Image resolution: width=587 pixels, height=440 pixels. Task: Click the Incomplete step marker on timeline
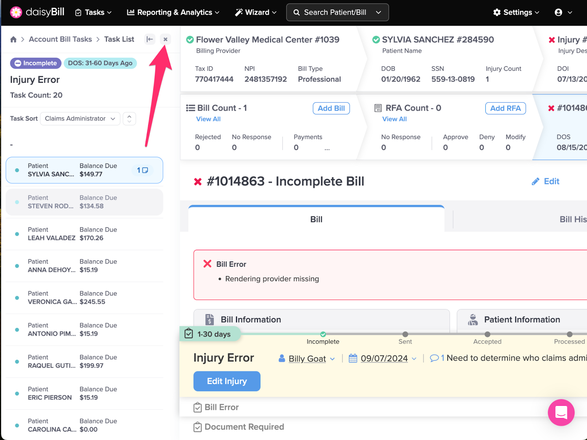323,334
